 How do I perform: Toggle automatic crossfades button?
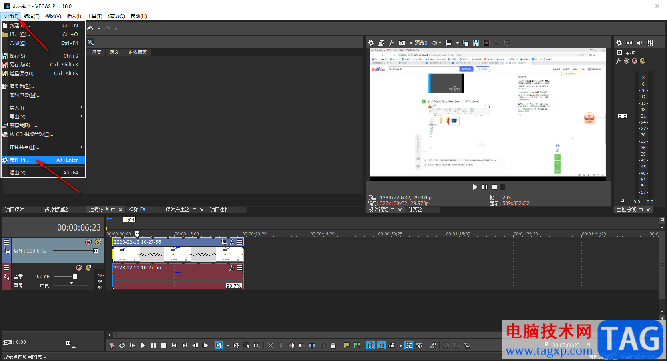coord(381,345)
